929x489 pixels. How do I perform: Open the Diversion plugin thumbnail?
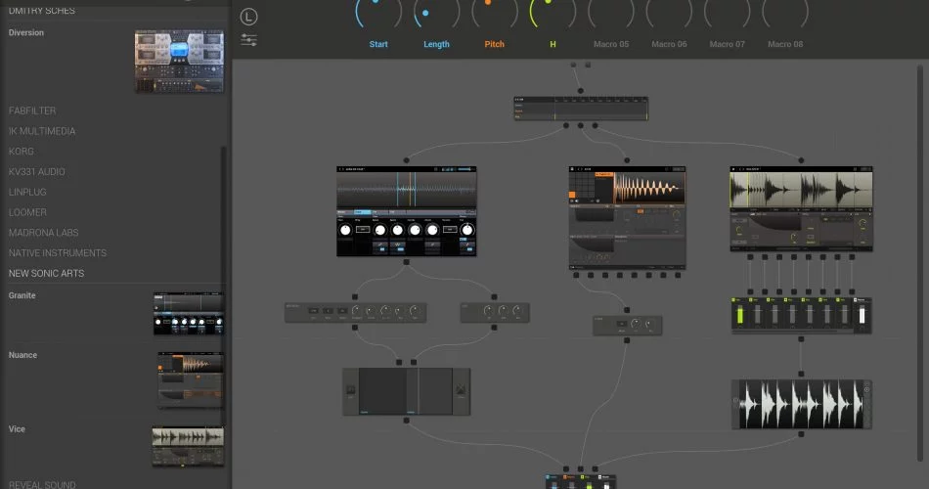pos(179,62)
